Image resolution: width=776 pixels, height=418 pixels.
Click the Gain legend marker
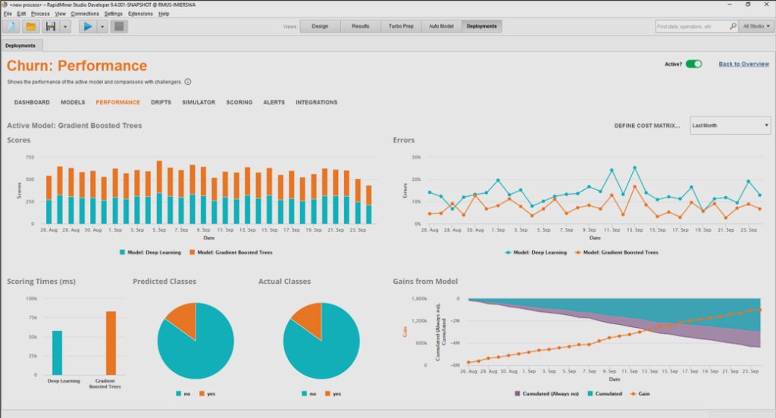[x=633, y=394]
